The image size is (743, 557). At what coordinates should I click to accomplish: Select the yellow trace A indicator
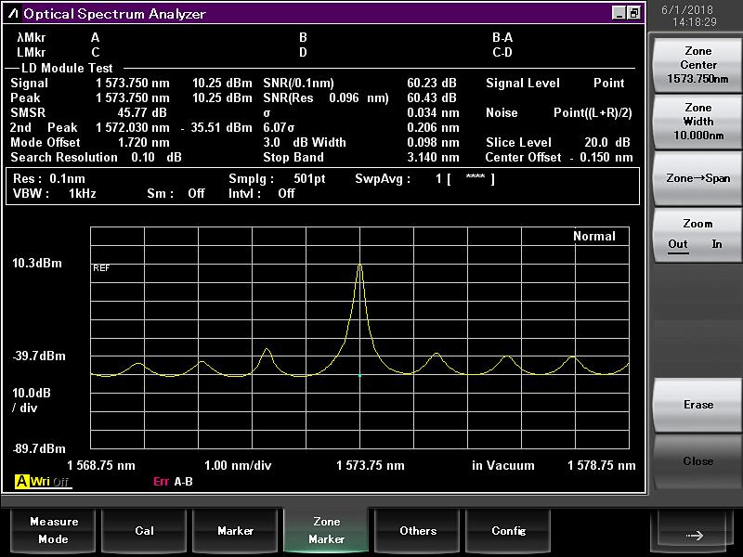(21, 481)
